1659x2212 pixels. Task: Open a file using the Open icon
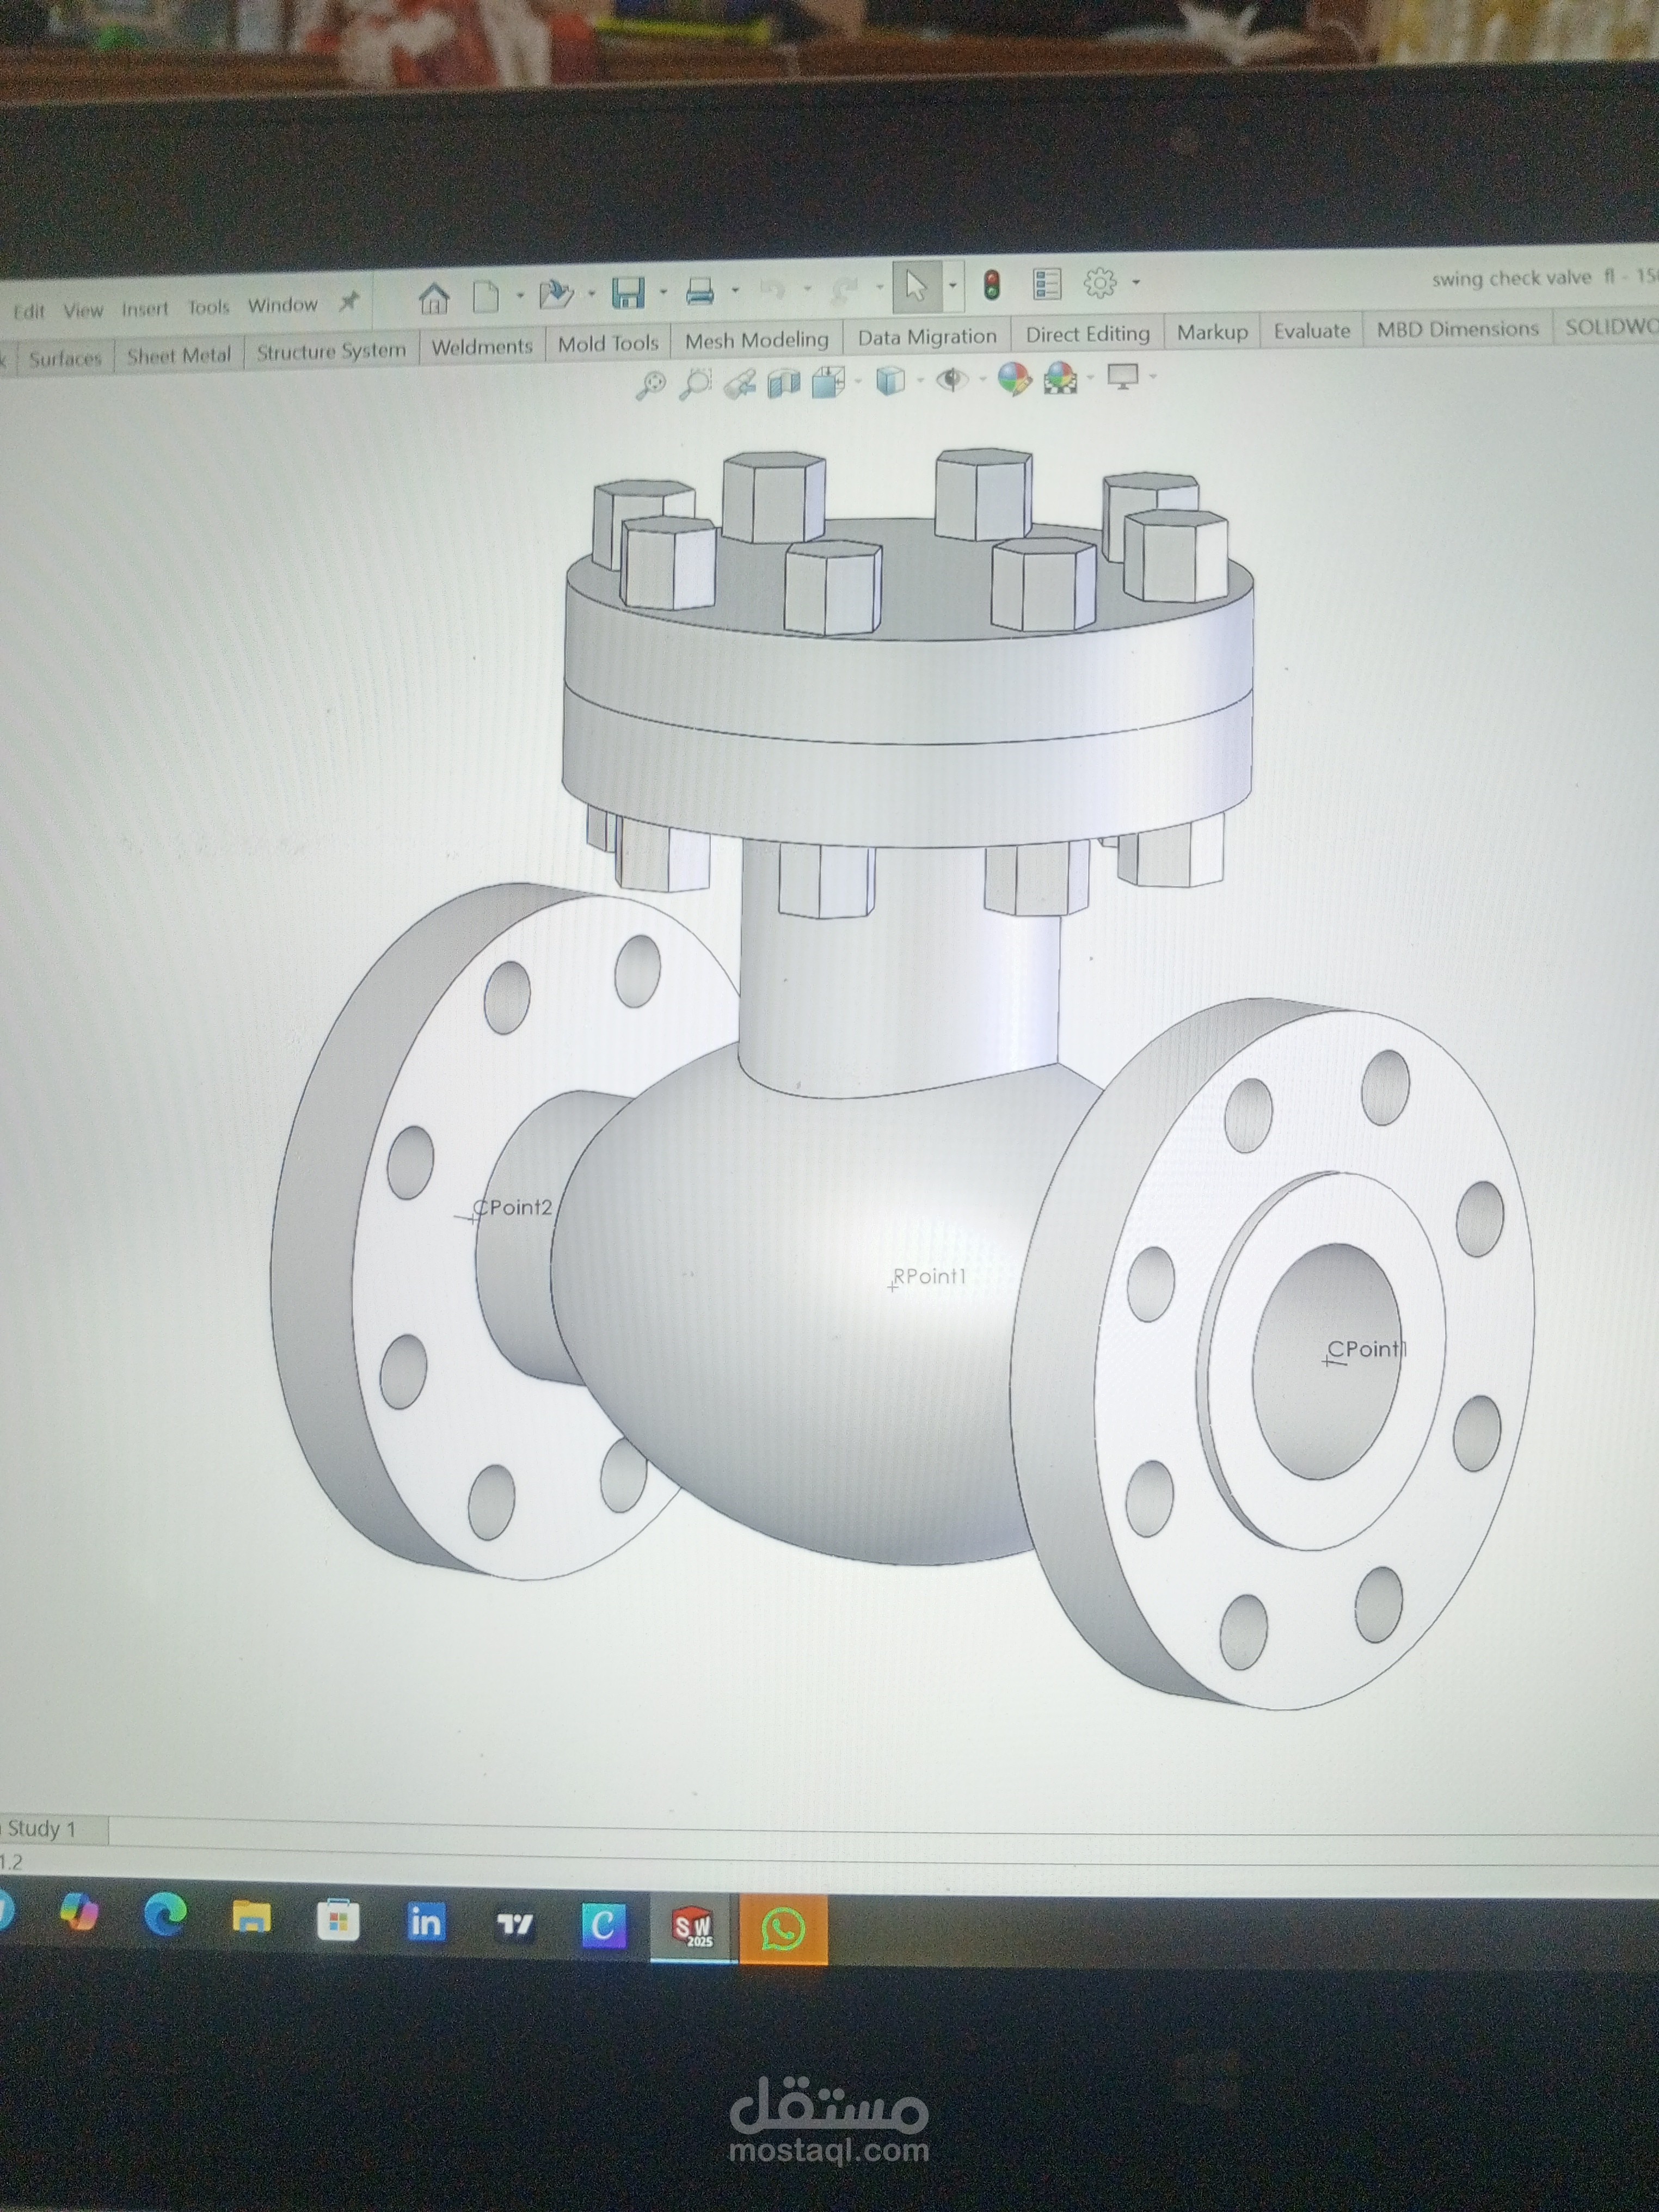click(556, 294)
